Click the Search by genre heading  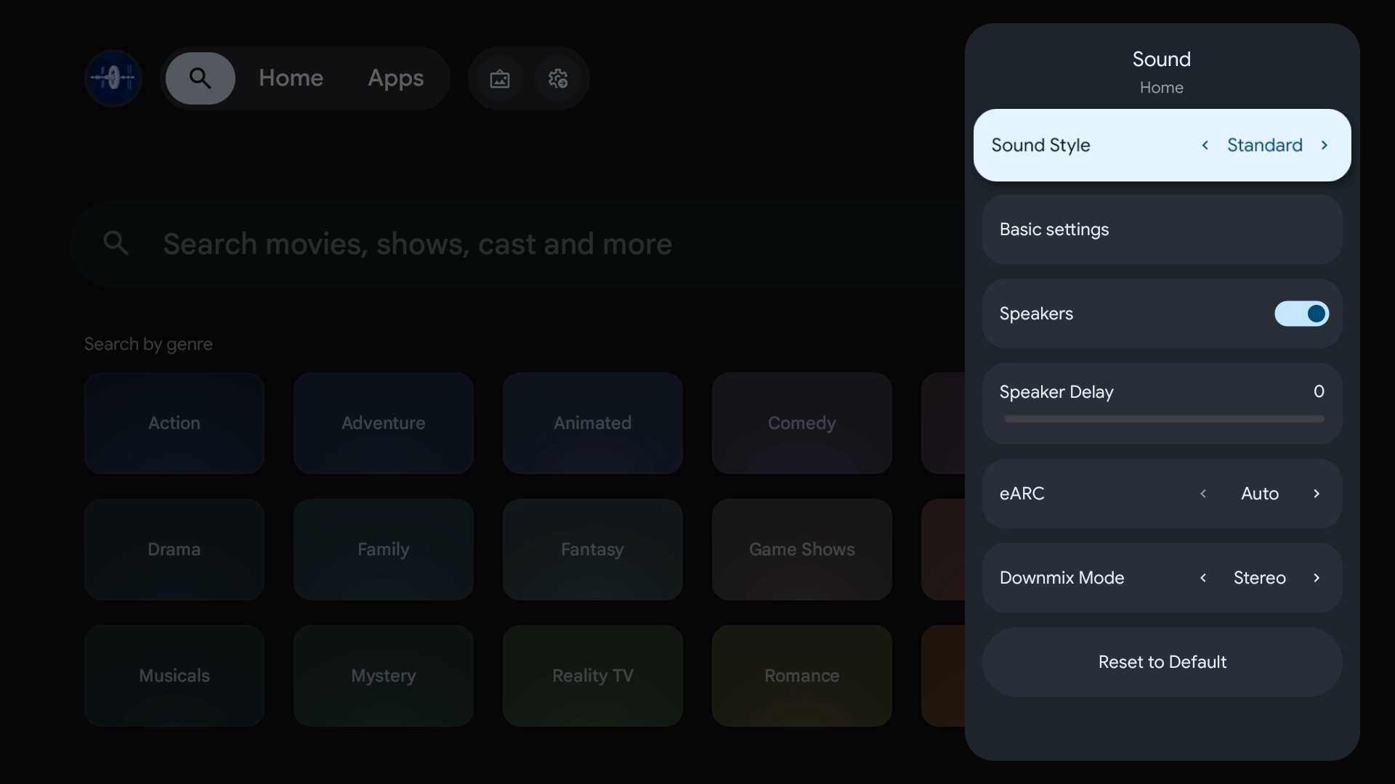click(148, 344)
